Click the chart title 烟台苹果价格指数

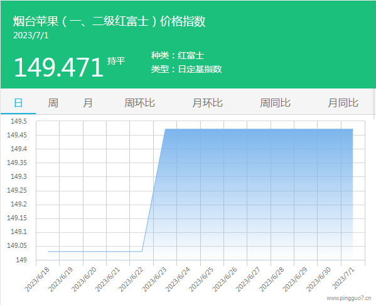pos(109,21)
